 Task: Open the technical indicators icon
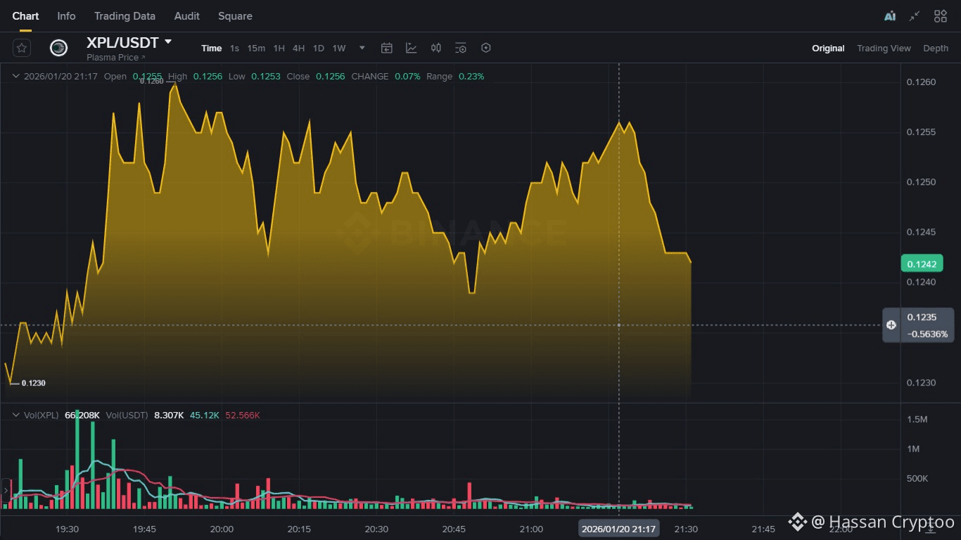pyautogui.click(x=411, y=48)
